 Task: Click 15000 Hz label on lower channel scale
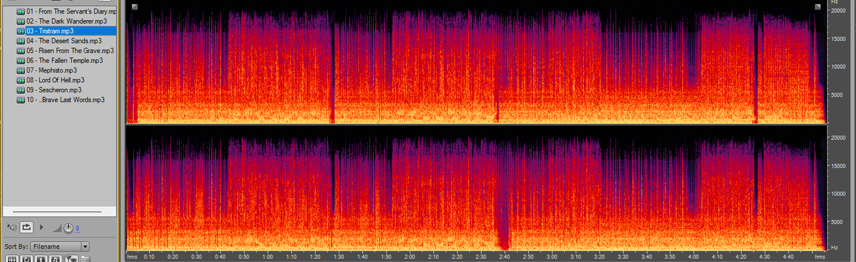tap(839, 165)
